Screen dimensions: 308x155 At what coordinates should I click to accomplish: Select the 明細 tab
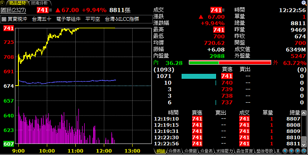(160, 151)
